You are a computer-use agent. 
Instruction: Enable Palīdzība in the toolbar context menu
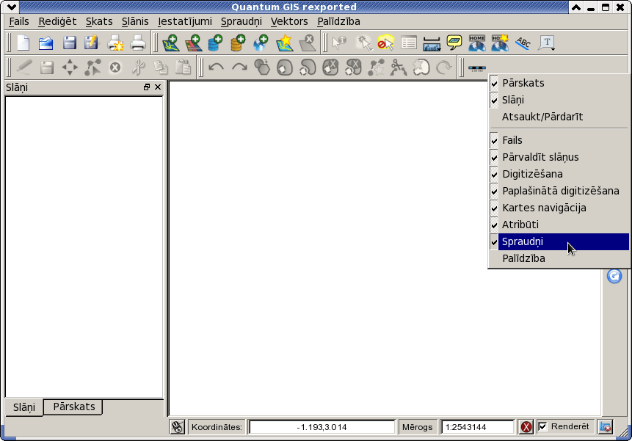coord(559,258)
